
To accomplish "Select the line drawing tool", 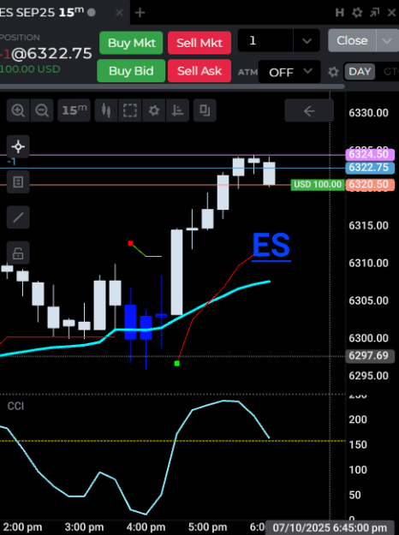I will point(18,217).
